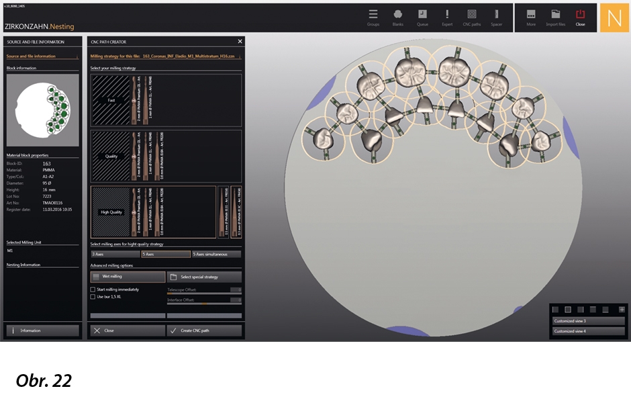
Task: Click the crosshair plus view icon
Action: tap(622, 310)
